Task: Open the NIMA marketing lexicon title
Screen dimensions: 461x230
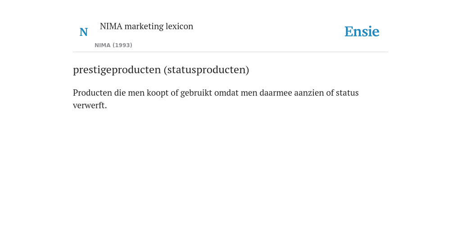Action: click(146, 26)
